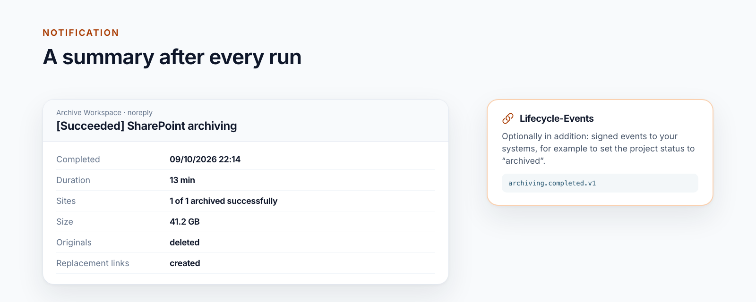Click the 'Duration' row label
The image size is (756, 302).
click(x=73, y=180)
